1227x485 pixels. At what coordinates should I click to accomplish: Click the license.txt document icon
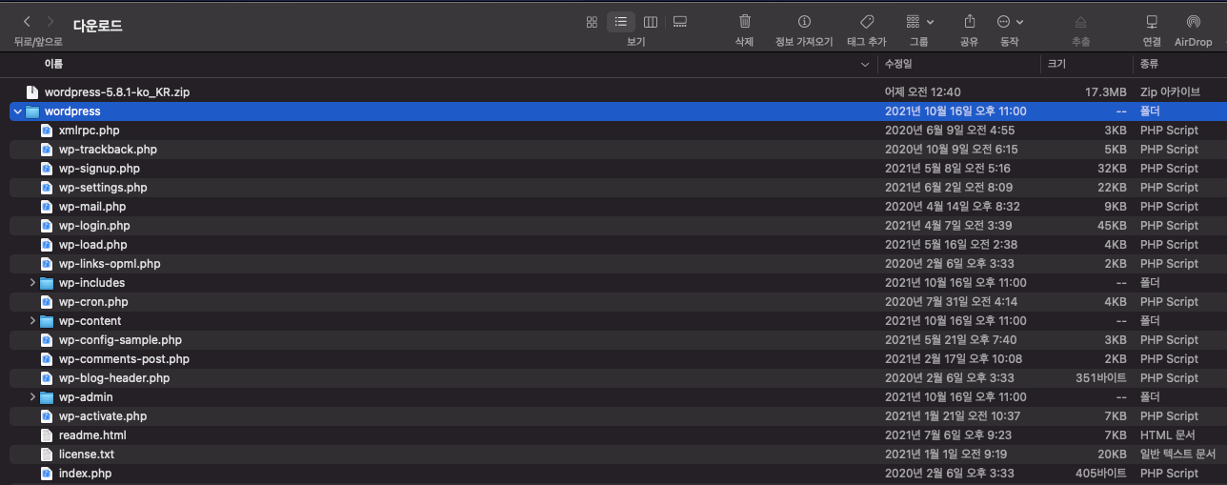point(47,455)
